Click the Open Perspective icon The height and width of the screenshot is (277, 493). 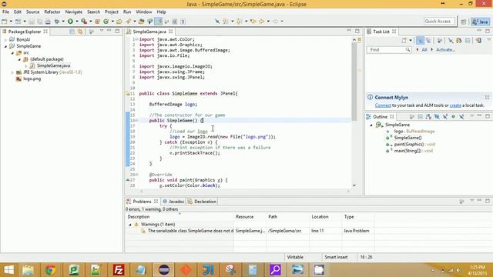point(464,22)
